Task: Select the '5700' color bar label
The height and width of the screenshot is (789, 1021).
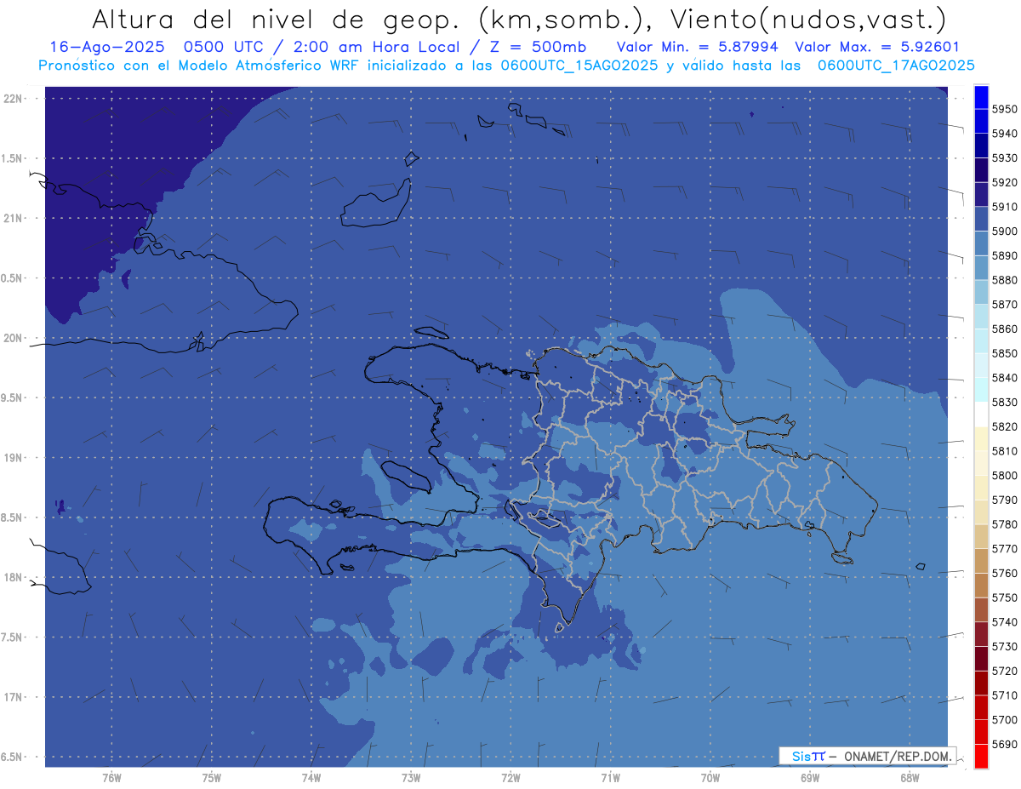Action: [x=1004, y=720]
